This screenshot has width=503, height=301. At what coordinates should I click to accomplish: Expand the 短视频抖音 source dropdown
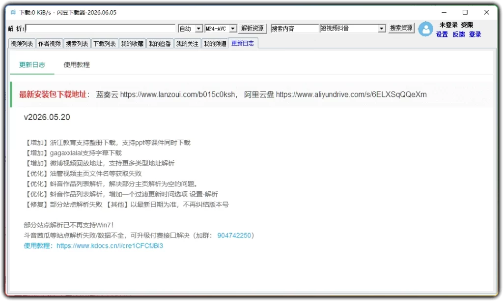coord(381,28)
